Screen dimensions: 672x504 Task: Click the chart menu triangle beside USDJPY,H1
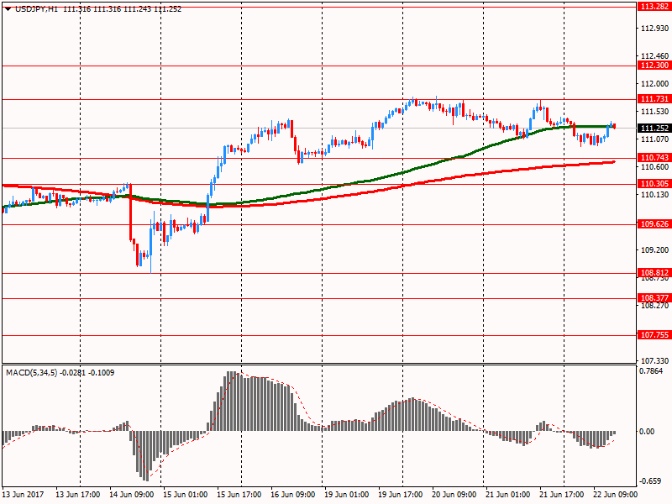click(x=8, y=9)
